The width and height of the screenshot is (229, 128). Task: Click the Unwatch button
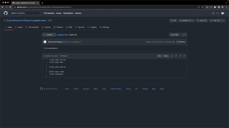pos(185,21)
